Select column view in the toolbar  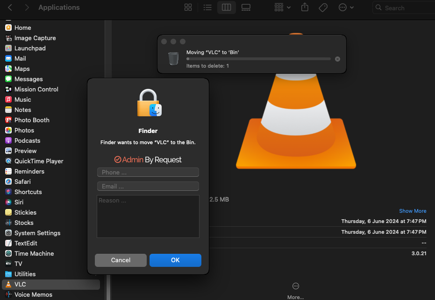point(226,7)
